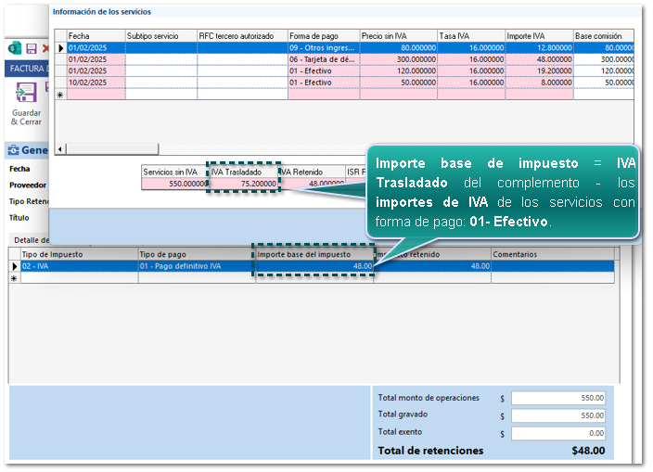
Task: Open the FACTURA ribbon tab
Action: click(26, 69)
